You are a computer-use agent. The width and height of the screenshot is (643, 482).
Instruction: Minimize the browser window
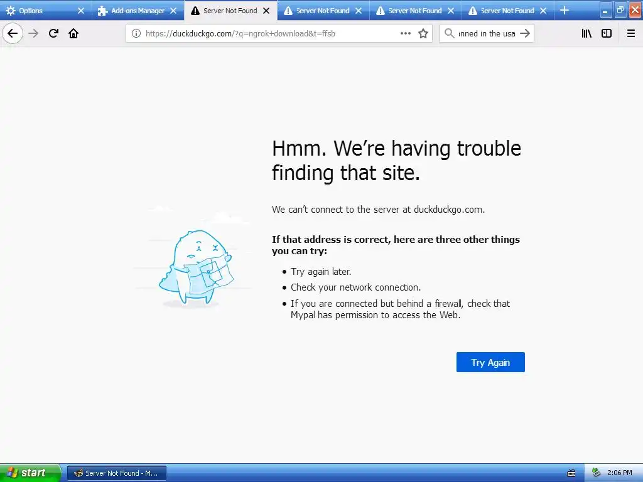tap(605, 11)
